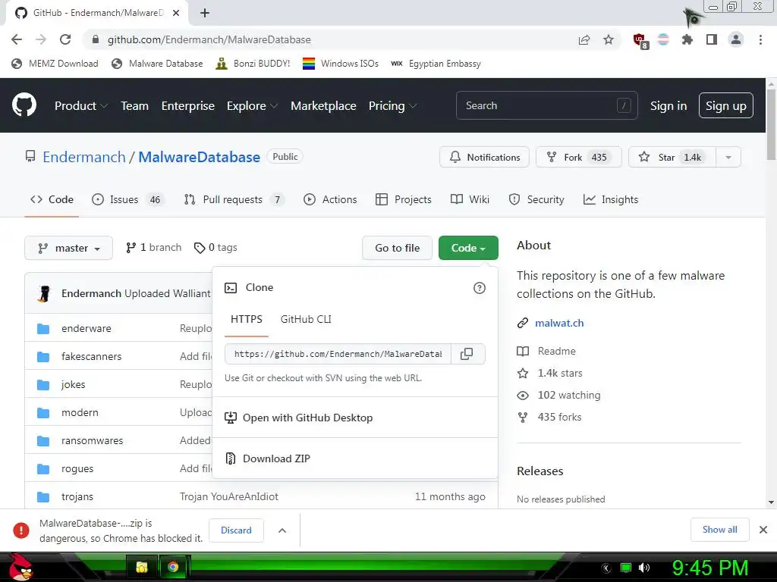
Task: Copy the HTTPS clone URL with clipboard icon
Action: 467,354
